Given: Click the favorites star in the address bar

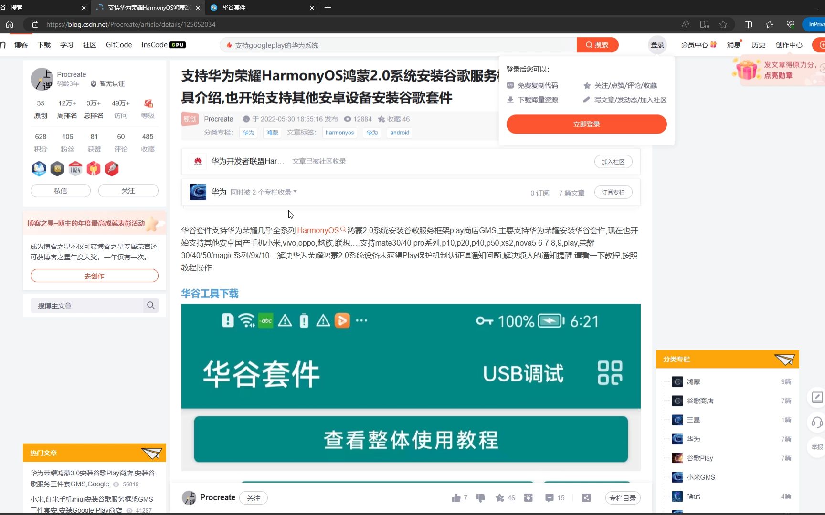Looking at the screenshot, I should point(723,24).
